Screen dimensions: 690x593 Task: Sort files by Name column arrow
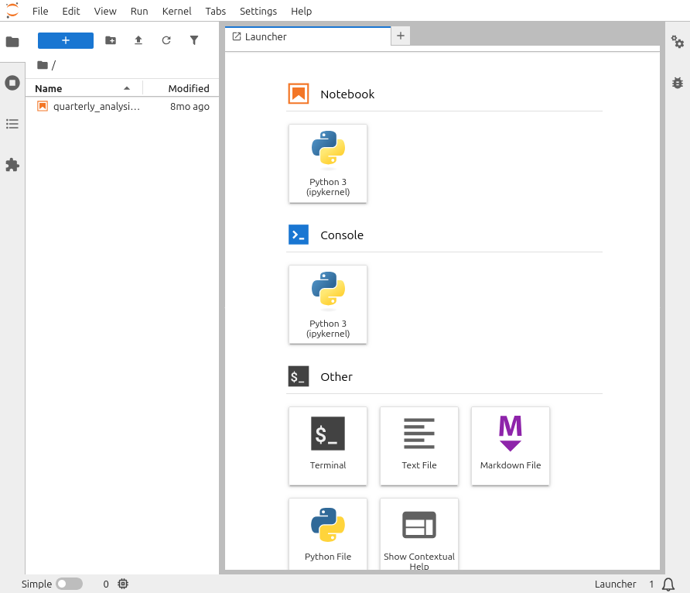(x=127, y=88)
